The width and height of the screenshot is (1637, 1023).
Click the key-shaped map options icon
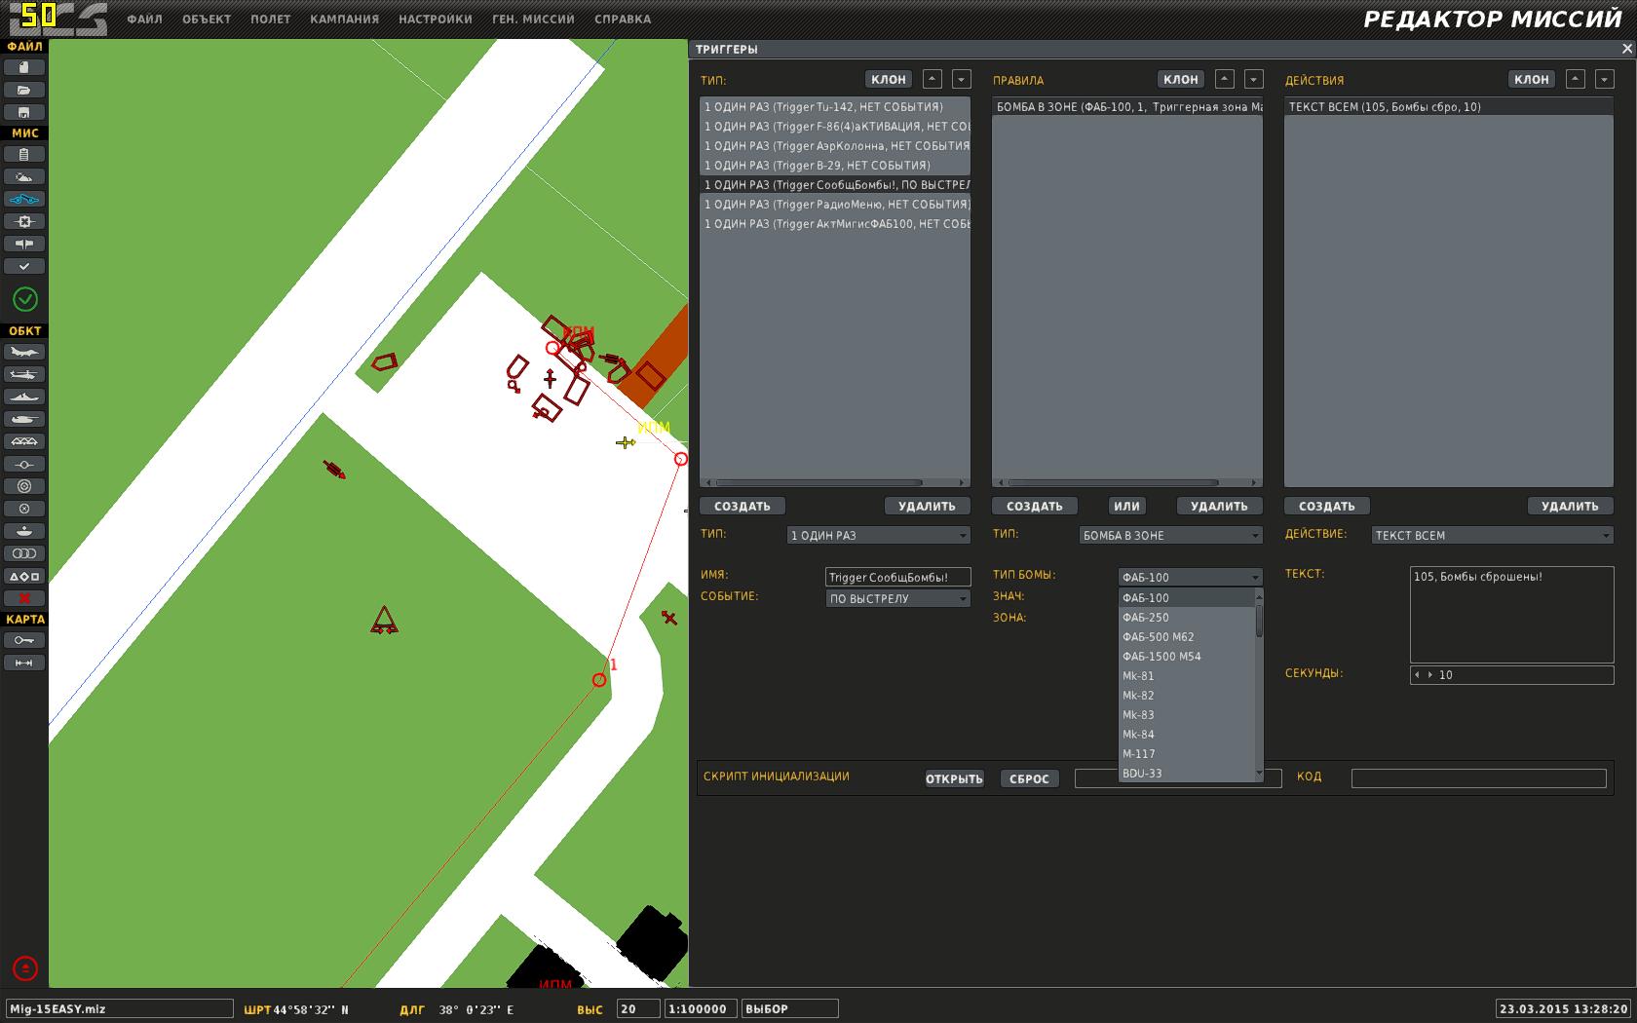coord(24,640)
